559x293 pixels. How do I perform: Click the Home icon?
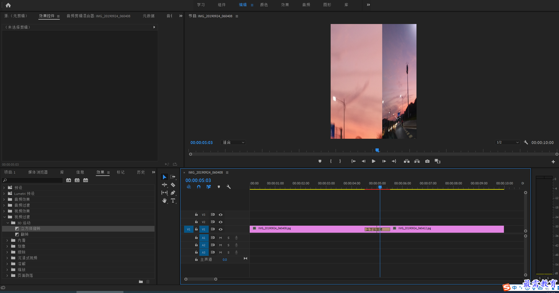point(8,5)
